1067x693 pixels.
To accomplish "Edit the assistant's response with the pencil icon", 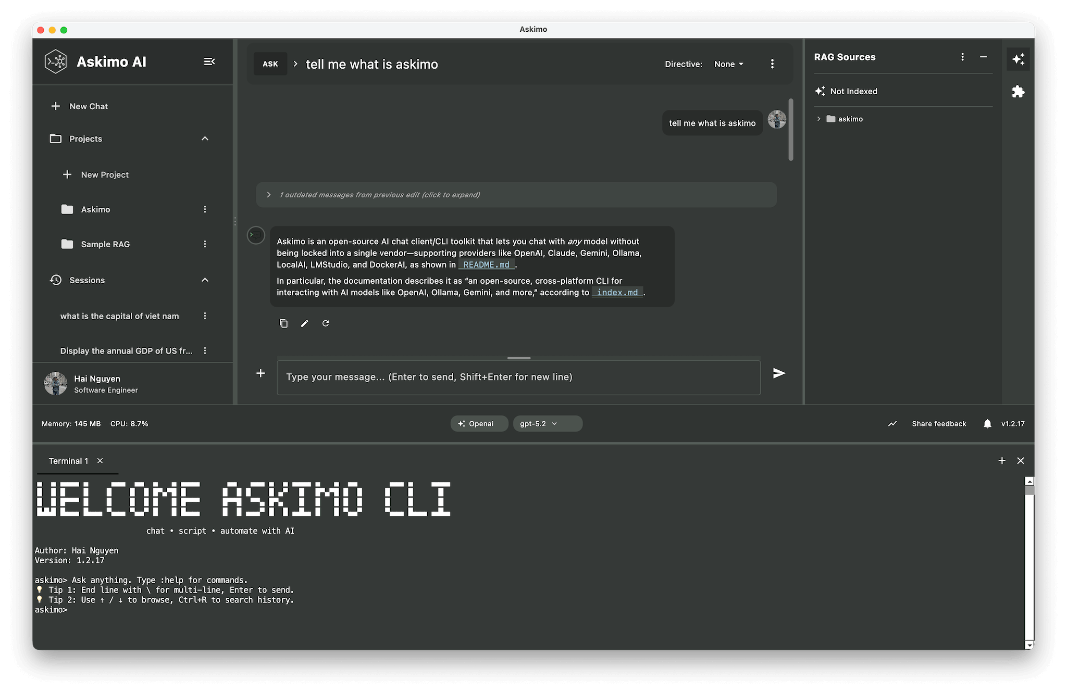I will click(x=305, y=323).
